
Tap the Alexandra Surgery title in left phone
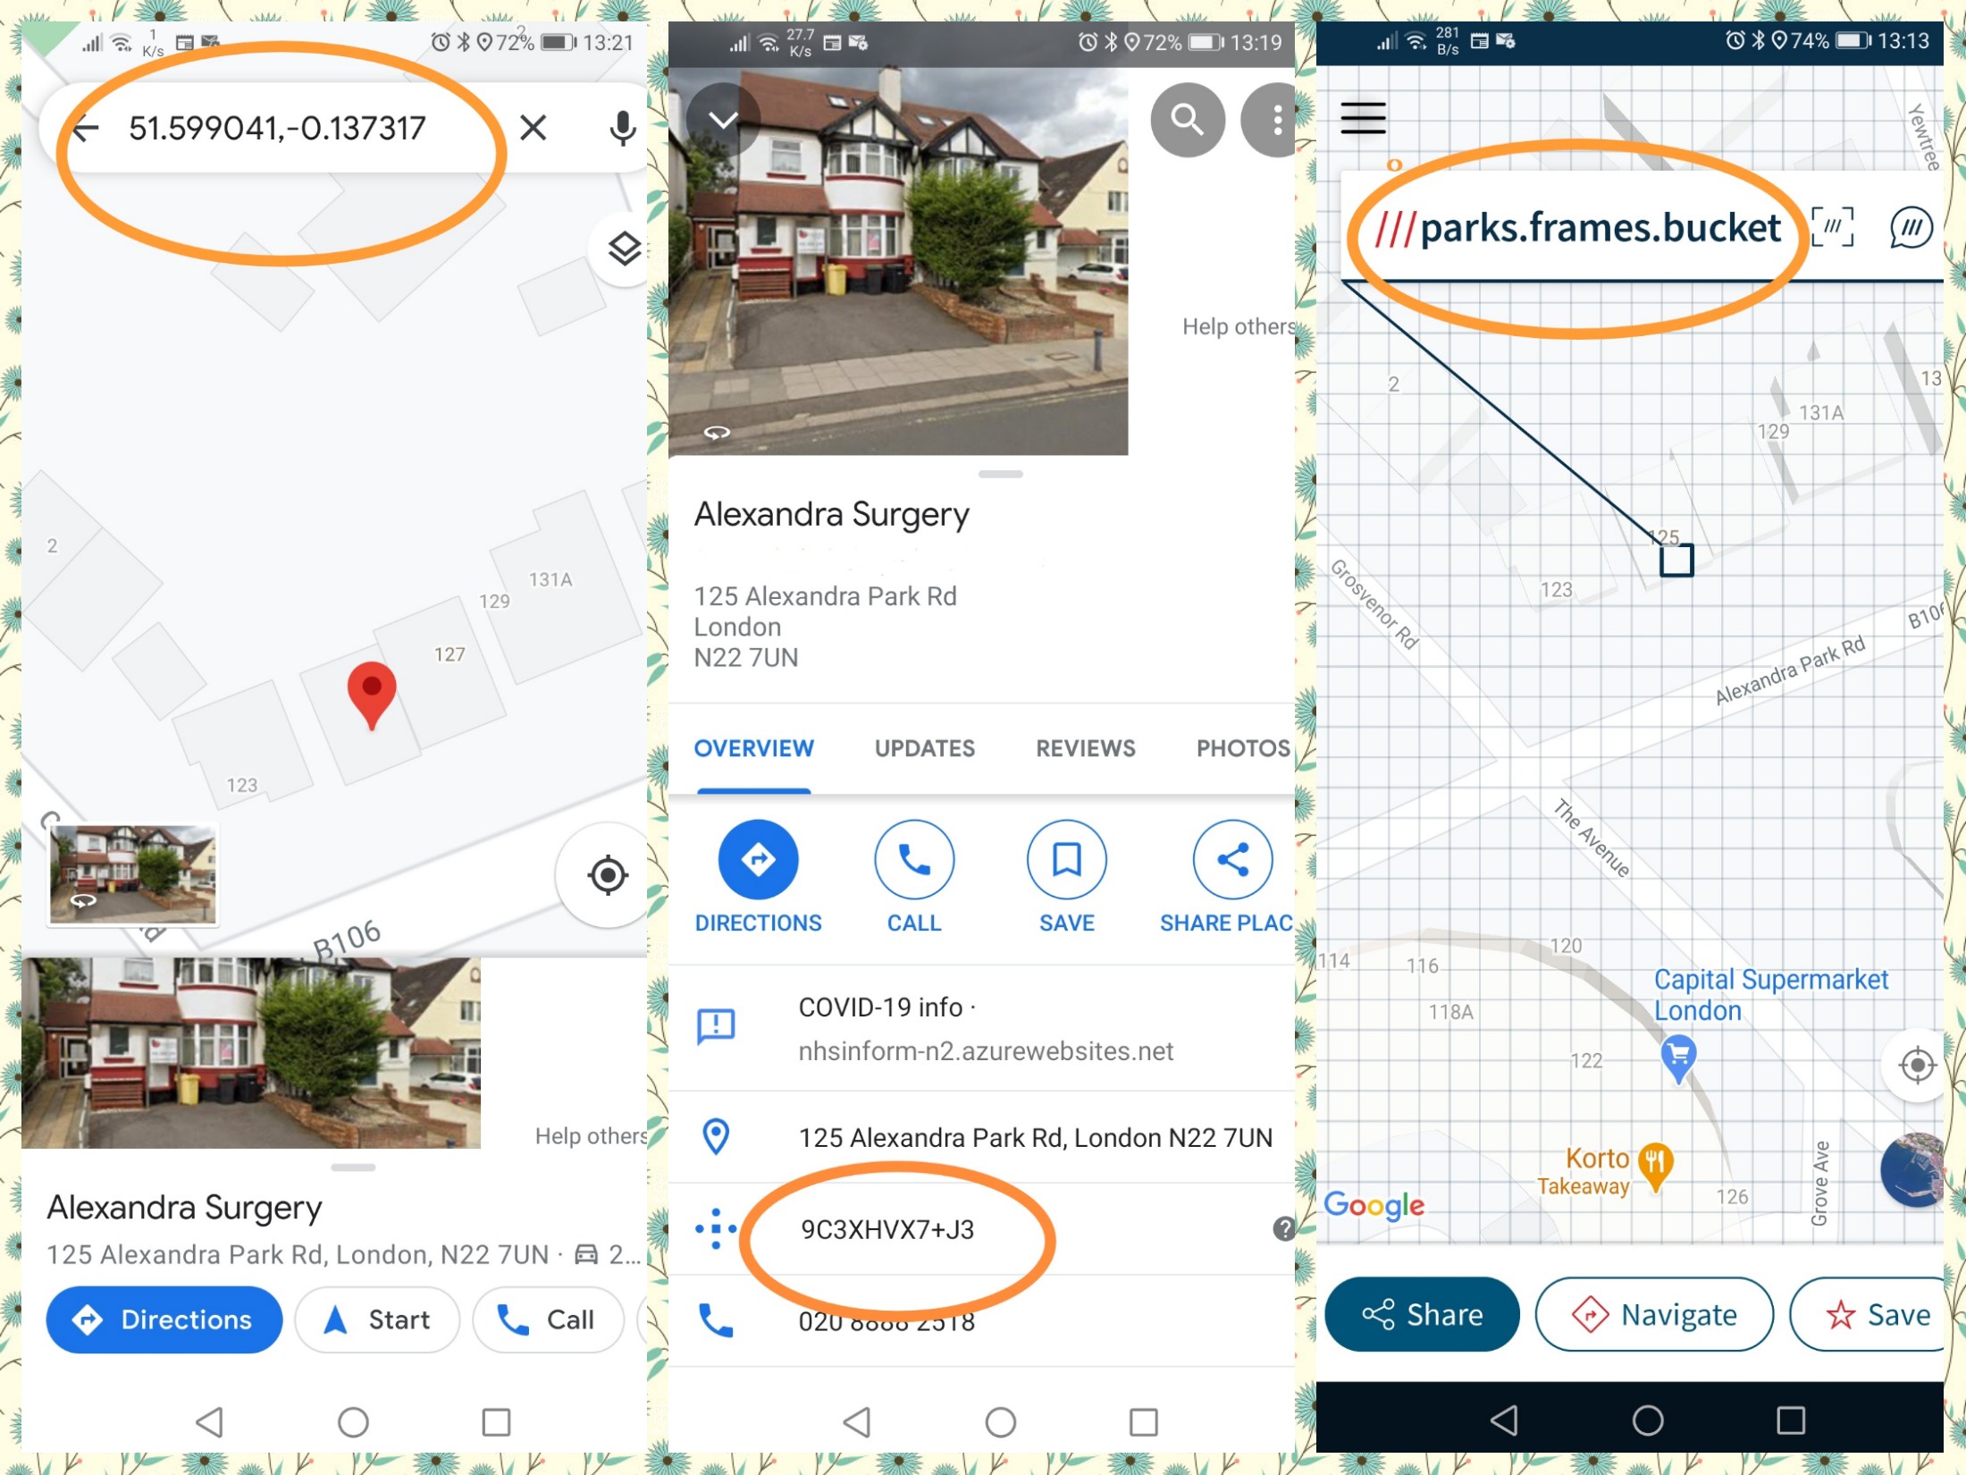(184, 1207)
